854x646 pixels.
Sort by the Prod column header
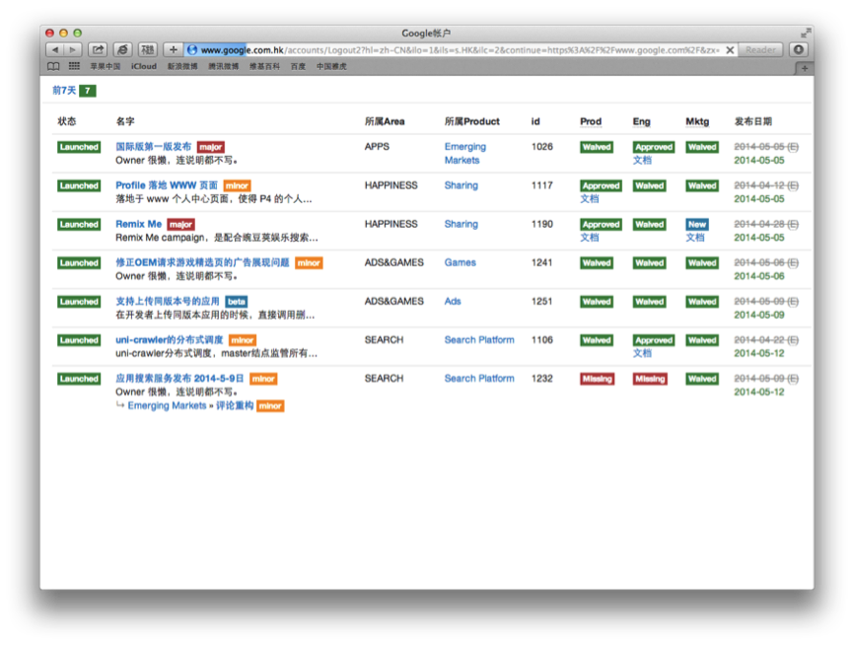click(x=591, y=121)
